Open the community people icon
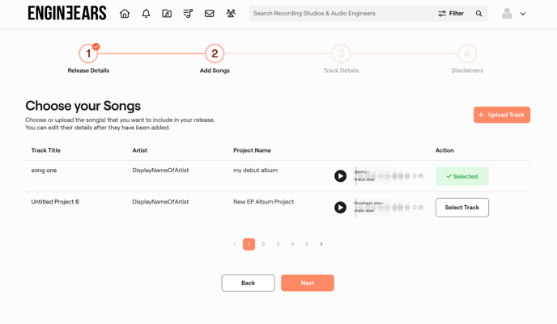The height and width of the screenshot is (324, 557). pos(231,14)
